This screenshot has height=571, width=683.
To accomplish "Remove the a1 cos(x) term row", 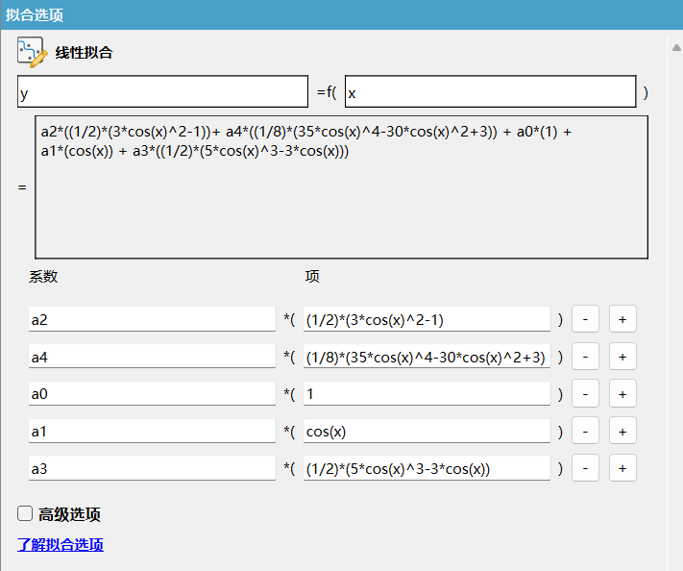I will pyautogui.click(x=585, y=432).
